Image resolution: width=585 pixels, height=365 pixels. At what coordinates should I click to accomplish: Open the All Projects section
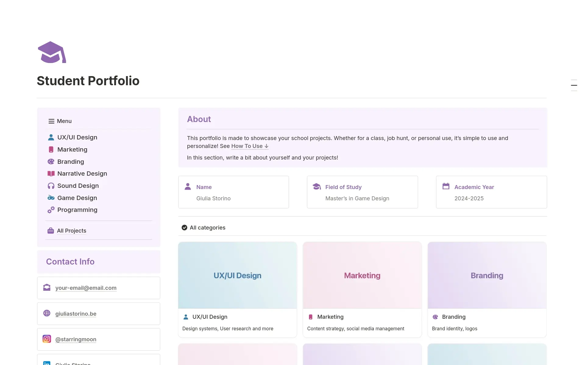(72, 231)
